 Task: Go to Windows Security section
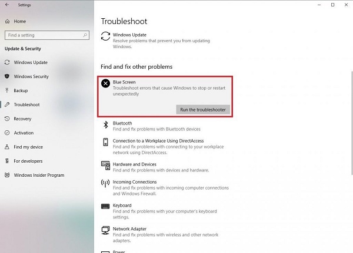coord(31,76)
